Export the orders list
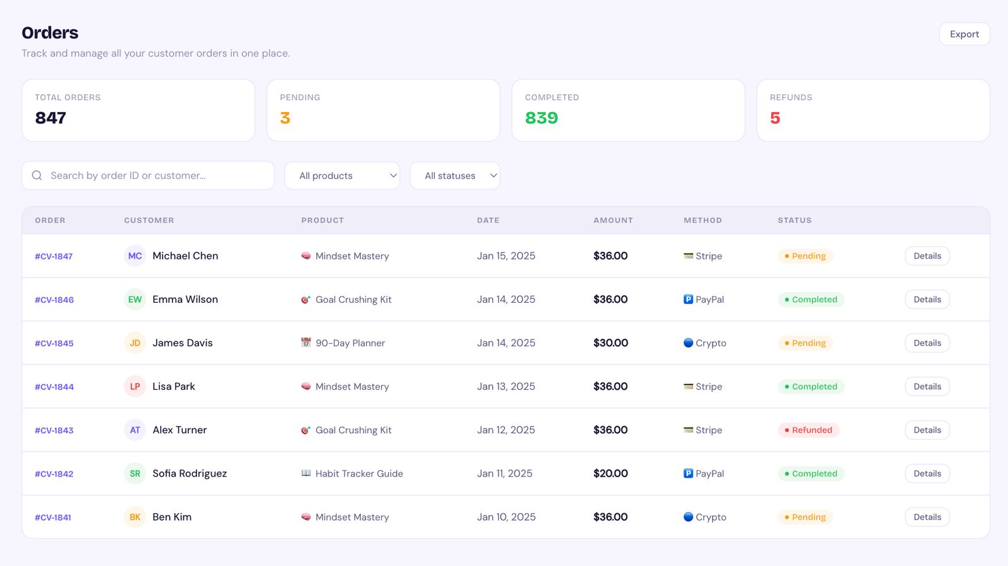This screenshot has width=1008, height=566. click(x=965, y=34)
